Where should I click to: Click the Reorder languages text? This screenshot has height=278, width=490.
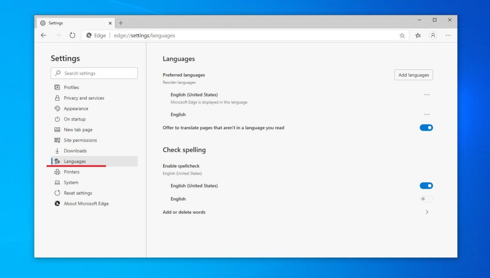[179, 82]
